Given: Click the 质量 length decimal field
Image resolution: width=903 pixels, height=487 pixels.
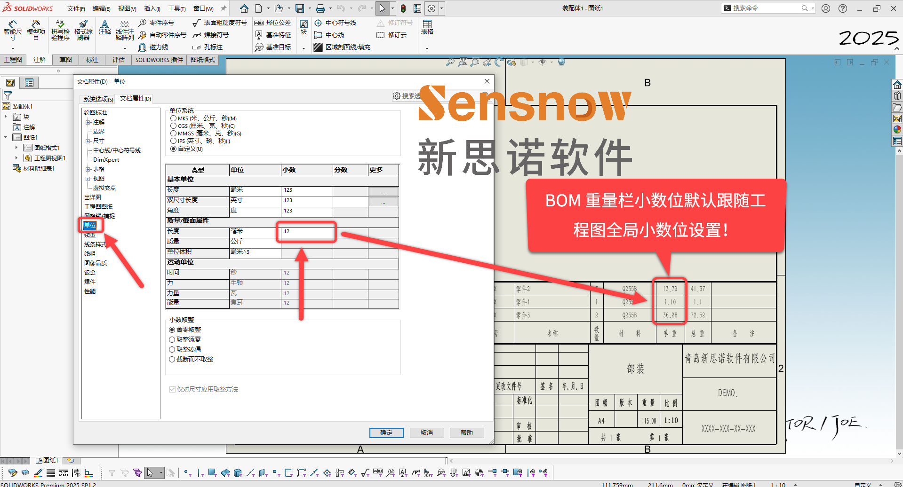Looking at the screenshot, I should point(306,231).
